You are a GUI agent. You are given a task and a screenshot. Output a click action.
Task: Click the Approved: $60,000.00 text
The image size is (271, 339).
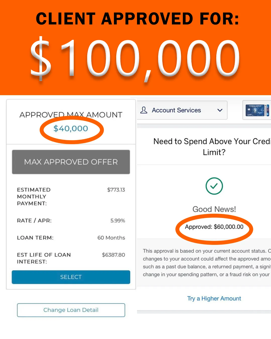pos(214,227)
